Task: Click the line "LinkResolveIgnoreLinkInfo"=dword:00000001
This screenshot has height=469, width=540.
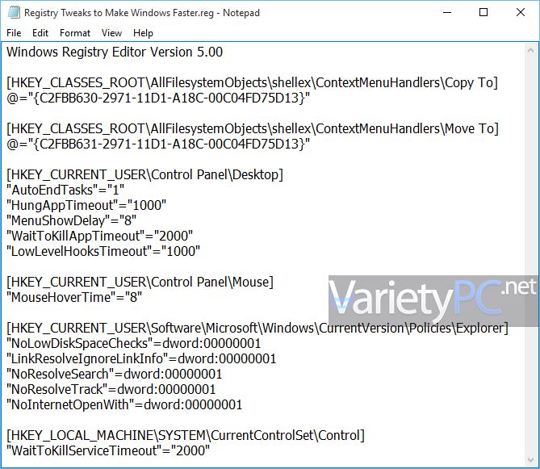Action: (141, 358)
